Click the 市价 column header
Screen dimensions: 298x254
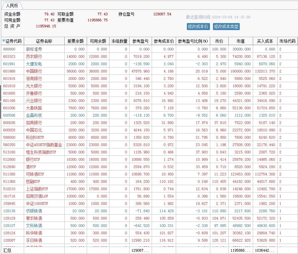[219, 41]
